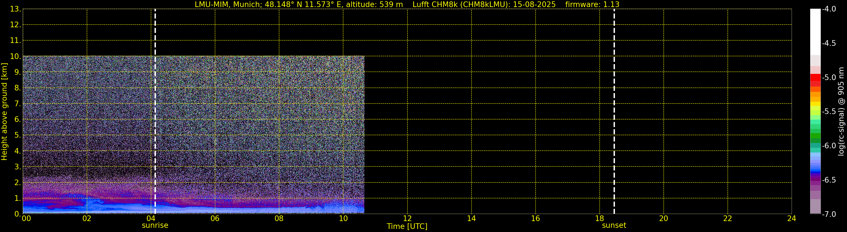The image size is (847, 232).
Task: Click the 'Height above ground [km]' axis label
Action: coord(4,112)
